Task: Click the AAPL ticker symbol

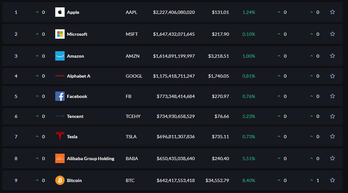Action: point(132,12)
